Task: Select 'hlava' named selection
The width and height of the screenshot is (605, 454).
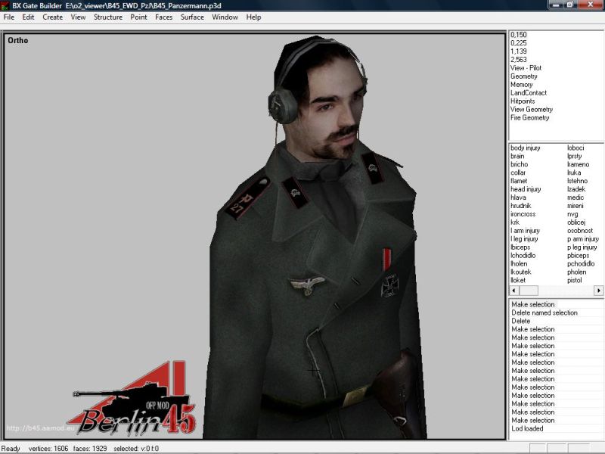Action: click(x=518, y=197)
